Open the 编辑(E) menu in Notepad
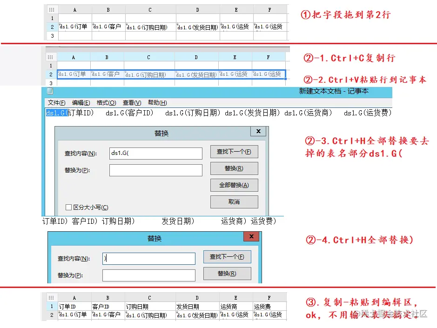The width and height of the screenshot is (437, 328). [x=81, y=102]
